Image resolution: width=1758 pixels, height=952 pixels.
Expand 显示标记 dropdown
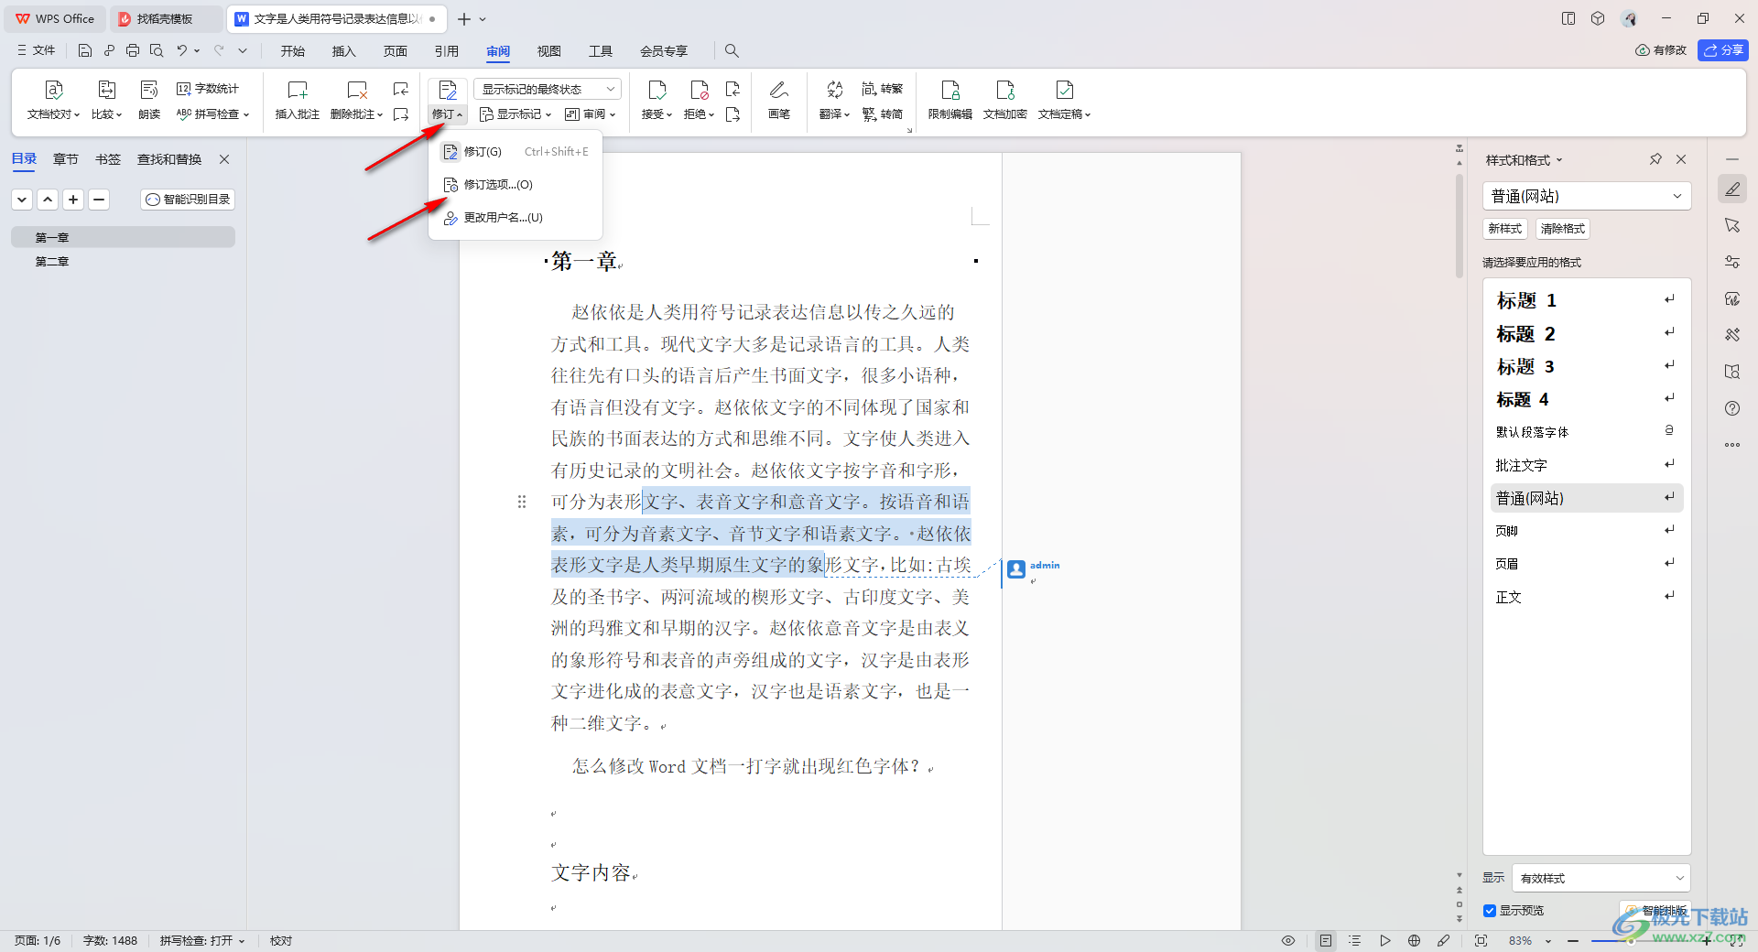coord(515,114)
